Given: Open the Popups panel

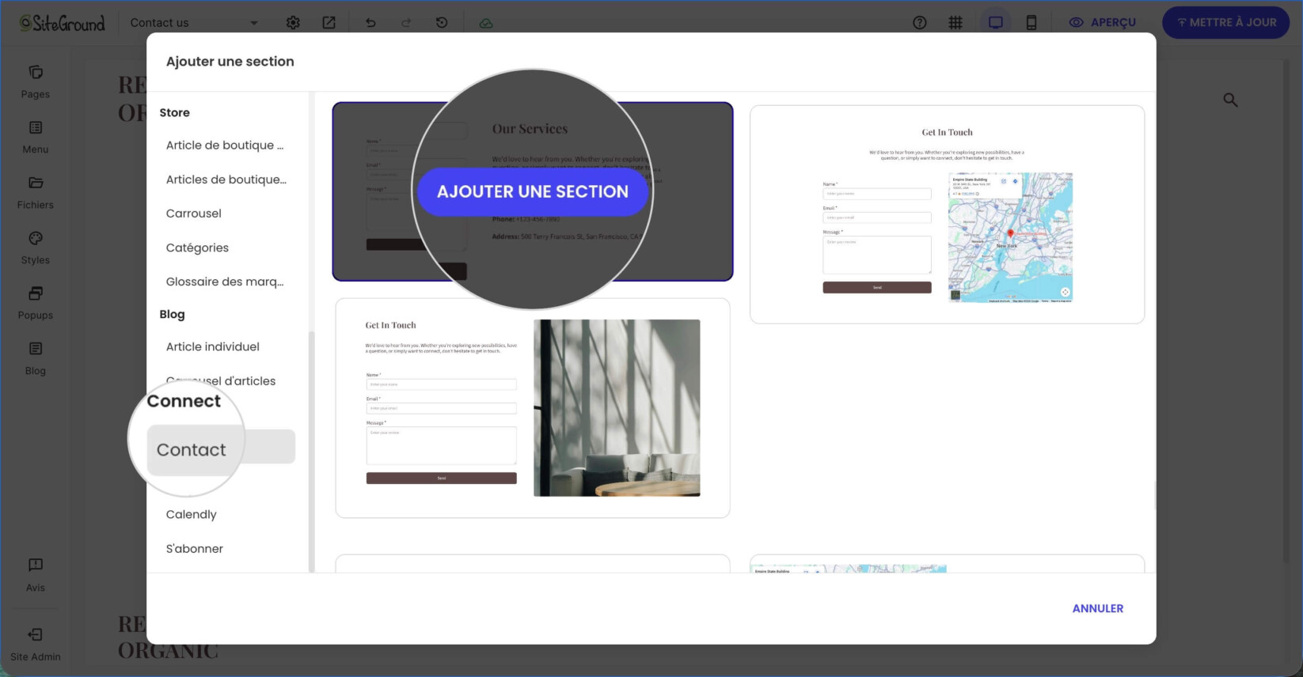Looking at the screenshot, I should coord(35,304).
